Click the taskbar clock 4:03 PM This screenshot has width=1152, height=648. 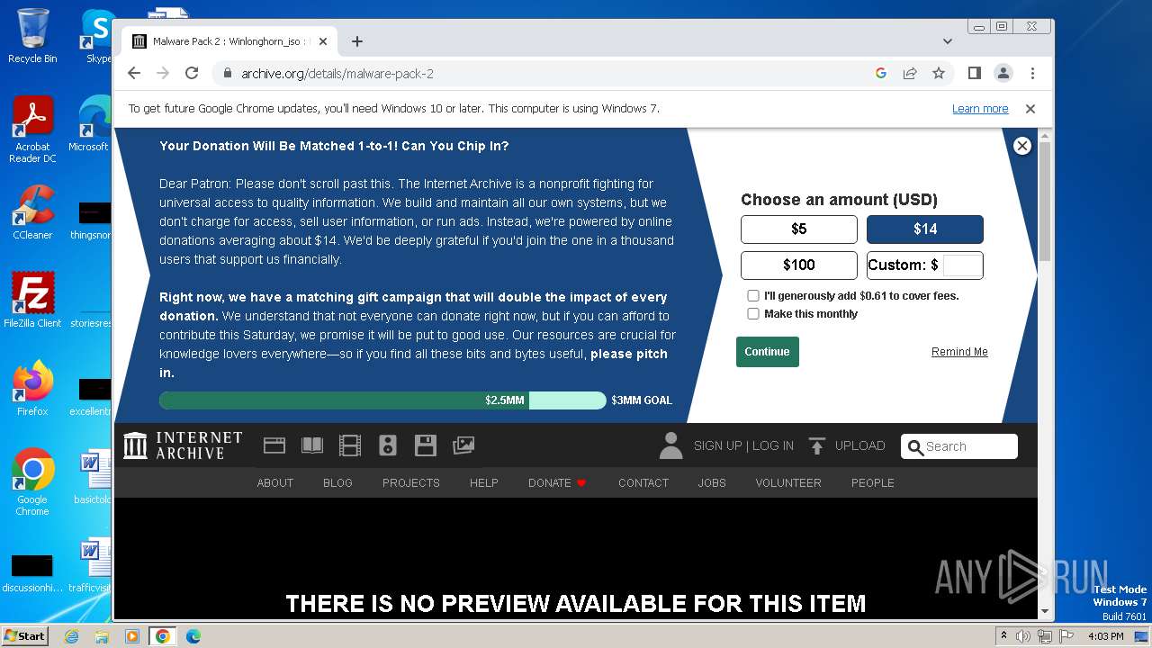click(x=1106, y=636)
